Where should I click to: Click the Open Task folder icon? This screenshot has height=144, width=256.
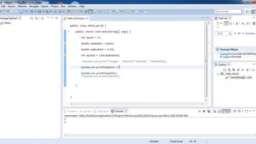pyautogui.click(x=73, y=12)
